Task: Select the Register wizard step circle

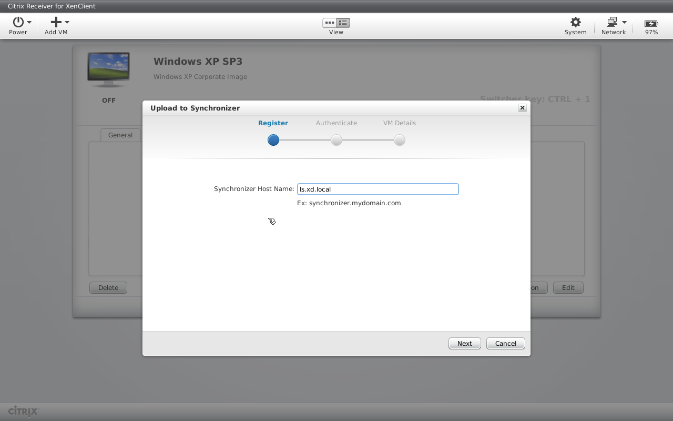Action: 273,140
